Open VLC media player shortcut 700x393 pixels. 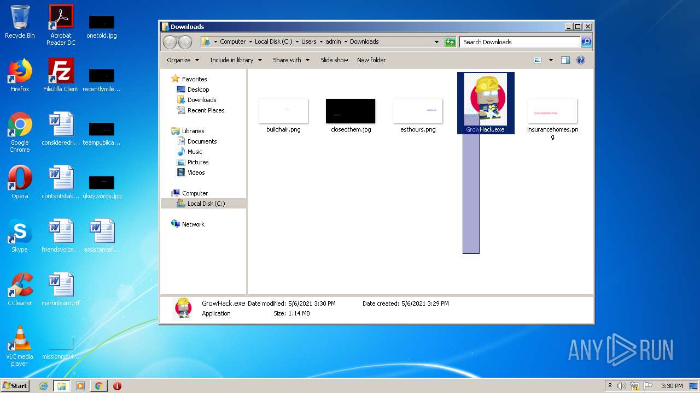pyautogui.click(x=20, y=346)
